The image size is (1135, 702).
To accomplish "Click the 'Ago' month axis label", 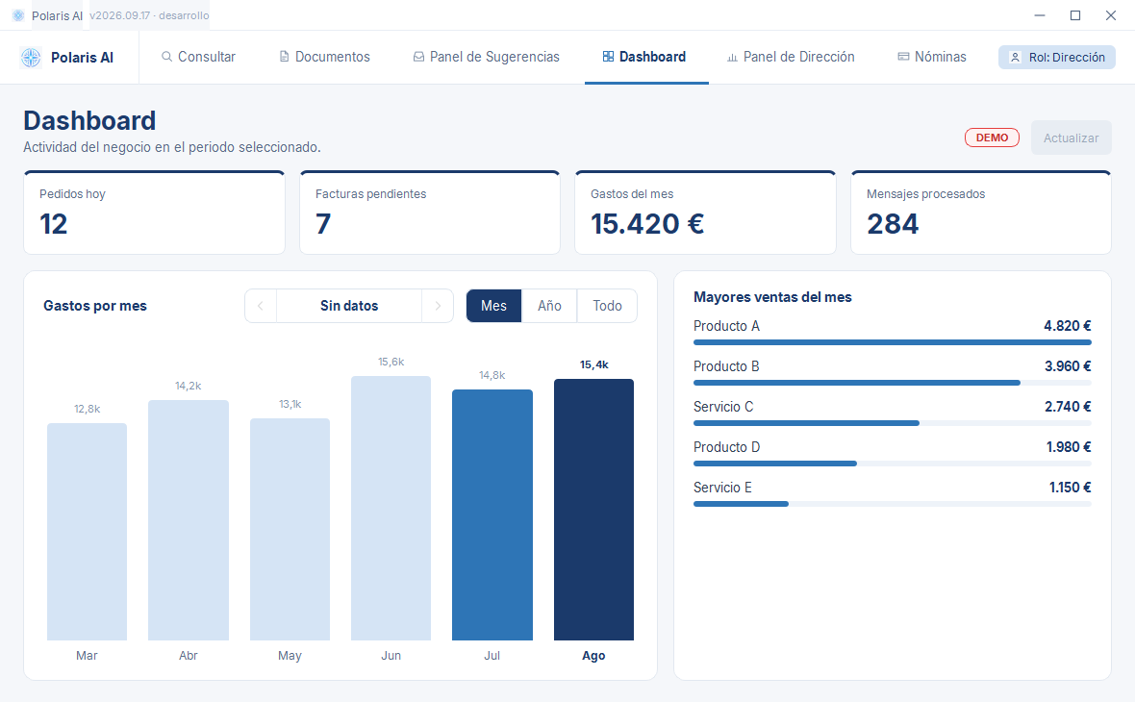I will [x=593, y=656].
